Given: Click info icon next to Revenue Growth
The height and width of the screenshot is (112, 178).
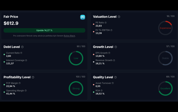Looking at the screenshot, I should (114, 60).
